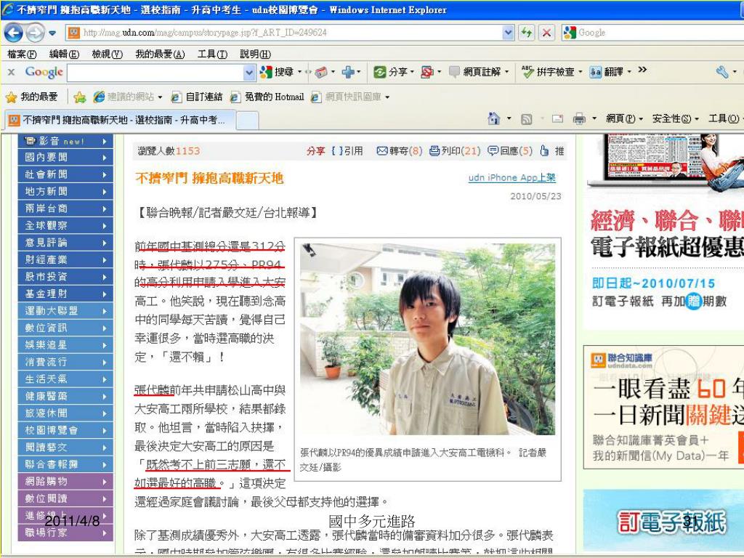This screenshot has height=558, width=744.
Task: Expand the address bar URL dropdown
Action: (x=509, y=33)
